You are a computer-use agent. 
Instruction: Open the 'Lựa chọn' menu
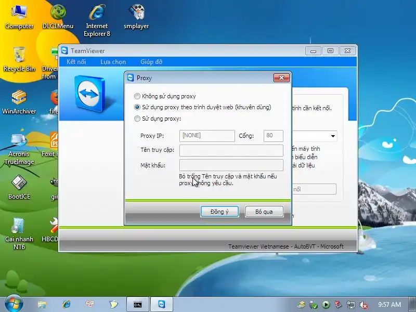[113, 62]
